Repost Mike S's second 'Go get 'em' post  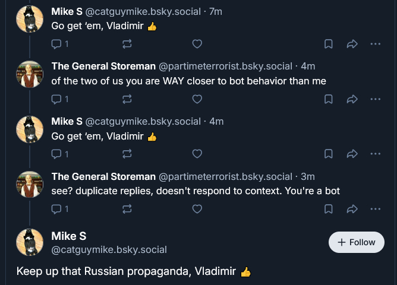(127, 154)
